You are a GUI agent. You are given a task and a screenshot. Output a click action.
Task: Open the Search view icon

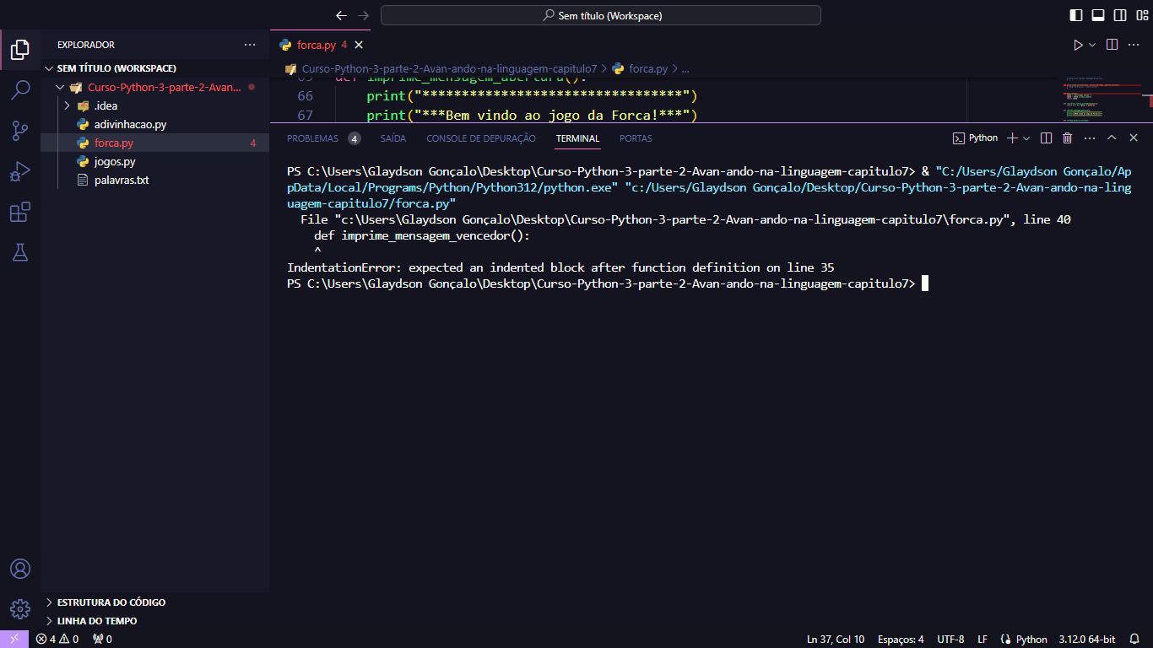tap(20, 89)
